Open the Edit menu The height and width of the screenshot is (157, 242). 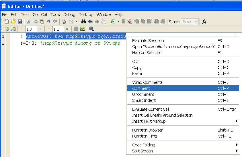coord(14,15)
